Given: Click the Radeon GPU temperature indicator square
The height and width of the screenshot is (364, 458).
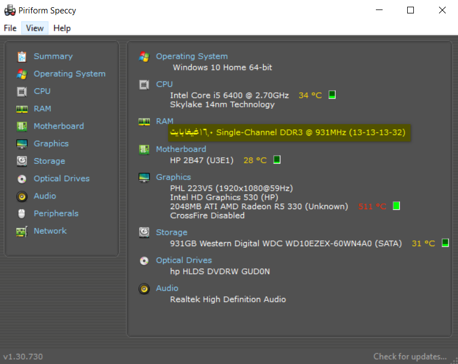Looking at the screenshot, I should 397,206.
